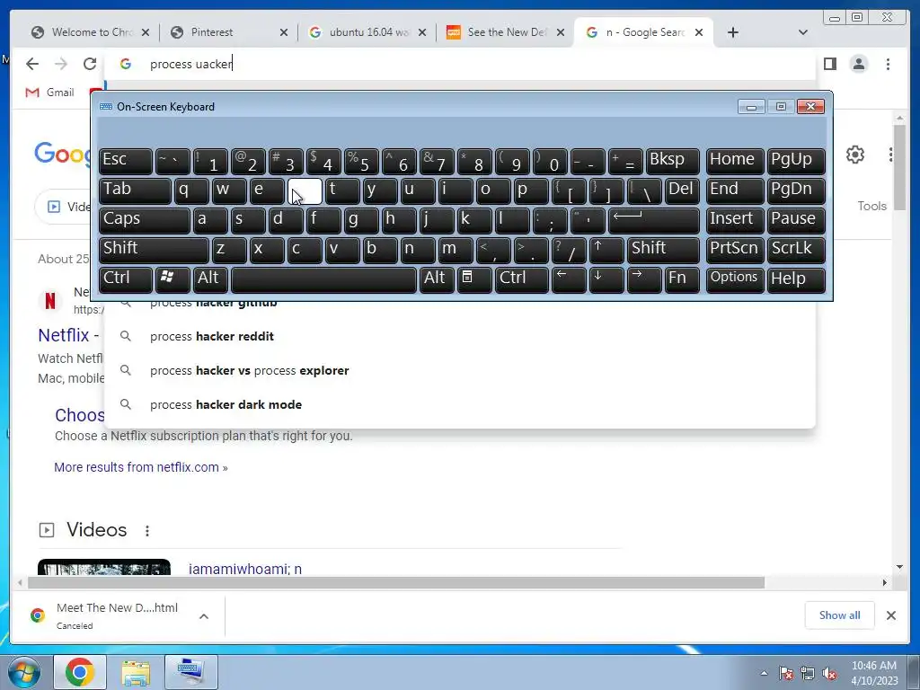This screenshot has width=920, height=690.
Task: Close the Pinterest tab
Action: click(283, 32)
